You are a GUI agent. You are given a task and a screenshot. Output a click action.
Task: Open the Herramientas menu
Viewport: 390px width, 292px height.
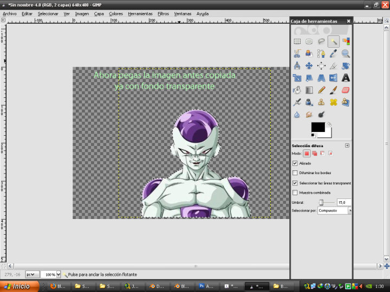(140, 14)
